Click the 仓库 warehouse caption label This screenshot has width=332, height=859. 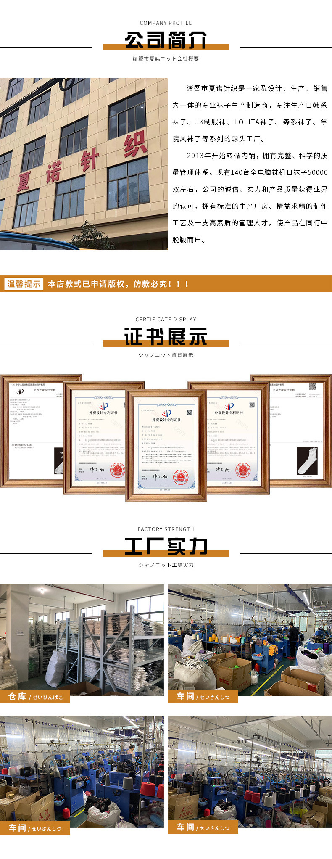pos(35,696)
